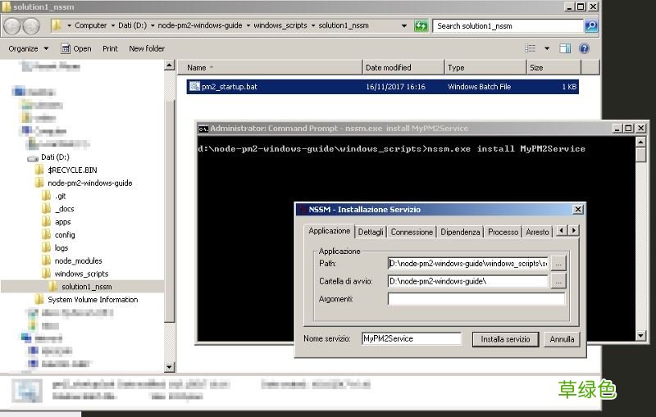Click the Installa servizio button
The image size is (656, 417).
pyautogui.click(x=505, y=339)
